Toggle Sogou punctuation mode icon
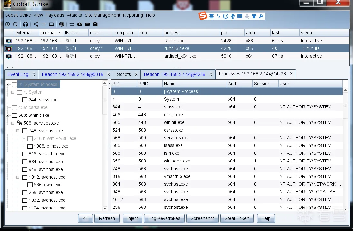Viewport: 353px width, 231px height. tap(218, 16)
